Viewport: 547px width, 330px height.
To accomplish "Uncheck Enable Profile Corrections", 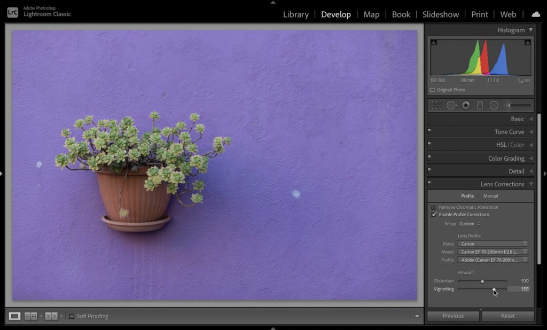I will click(434, 215).
